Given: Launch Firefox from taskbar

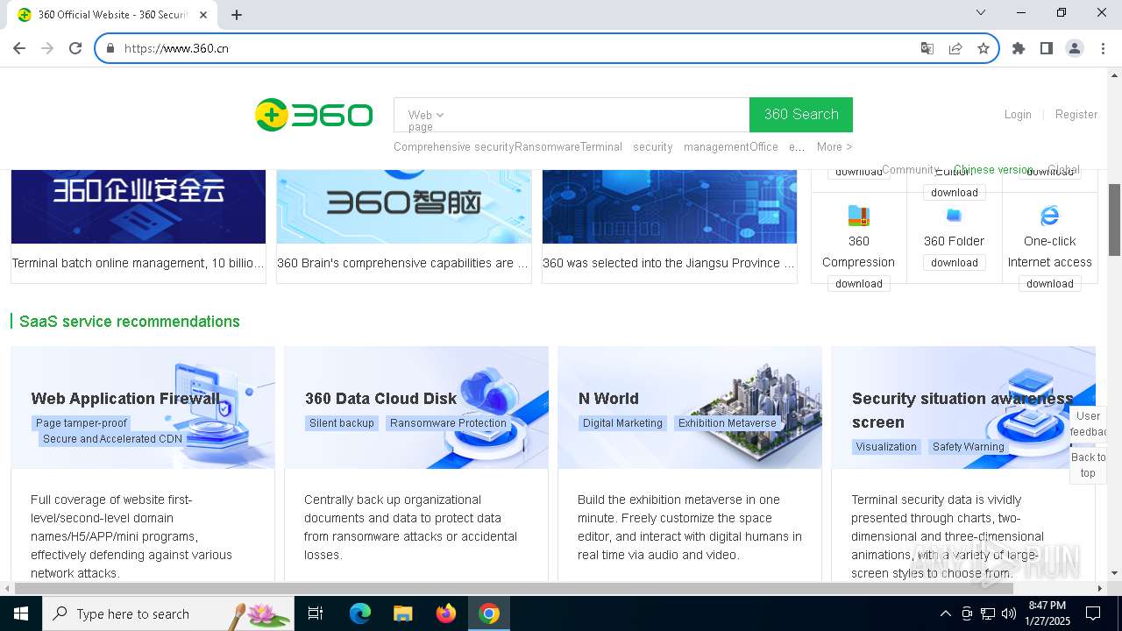Looking at the screenshot, I should pyautogui.click(x=446, y=613).
